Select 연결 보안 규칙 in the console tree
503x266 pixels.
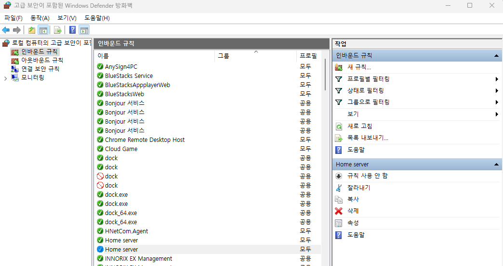pyautogui.click(x=40, y=69)
